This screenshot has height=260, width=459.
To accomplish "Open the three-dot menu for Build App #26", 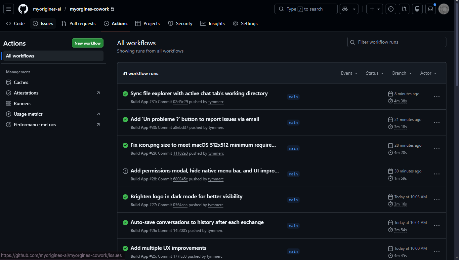I will 437,226.
